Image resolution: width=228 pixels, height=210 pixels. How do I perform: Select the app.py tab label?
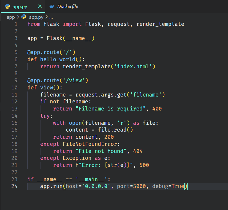[x=20, y=6]
